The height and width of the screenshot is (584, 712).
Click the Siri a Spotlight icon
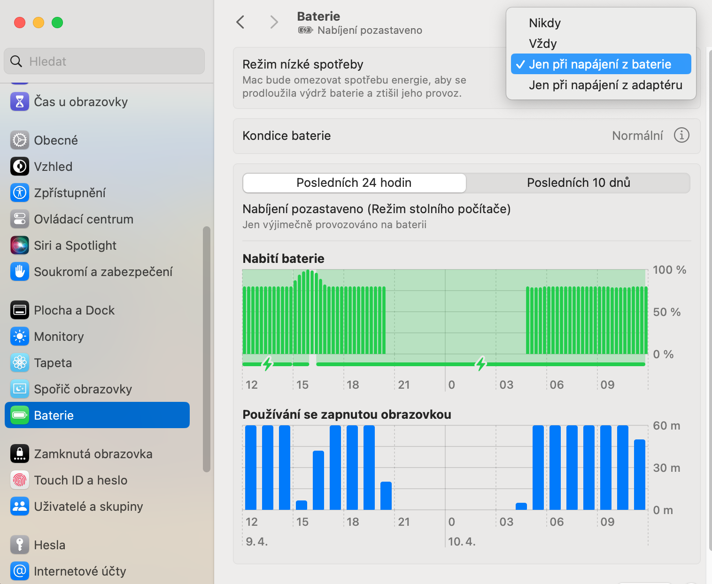pos(20,246)
